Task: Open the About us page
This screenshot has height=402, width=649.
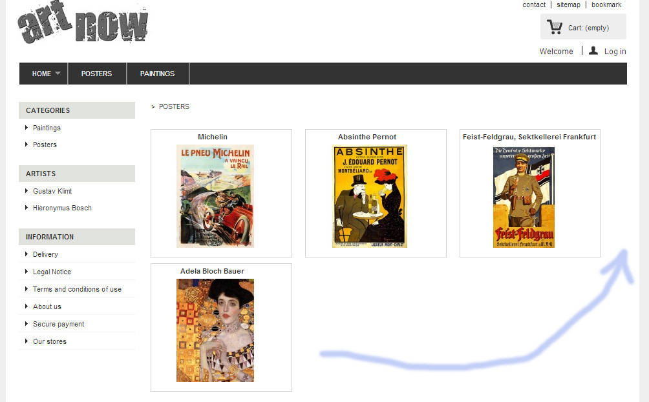Action: tap(47, 307)
